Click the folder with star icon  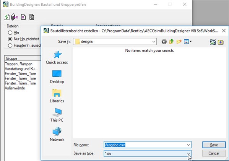click(221, 42)
